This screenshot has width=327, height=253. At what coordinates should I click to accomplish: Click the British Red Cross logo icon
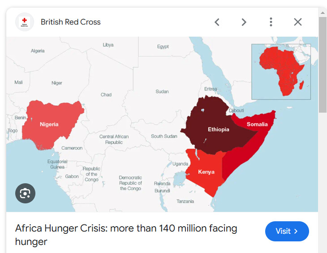click(25, 22)
